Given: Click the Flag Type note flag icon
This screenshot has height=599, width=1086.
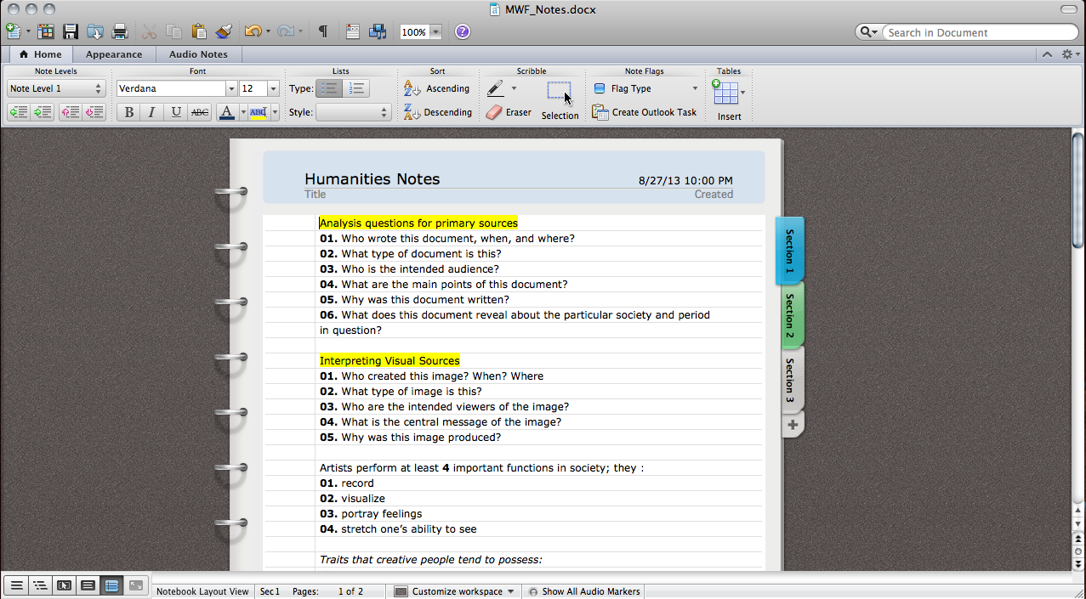Looking at the screenshot, I should [598, 88].
